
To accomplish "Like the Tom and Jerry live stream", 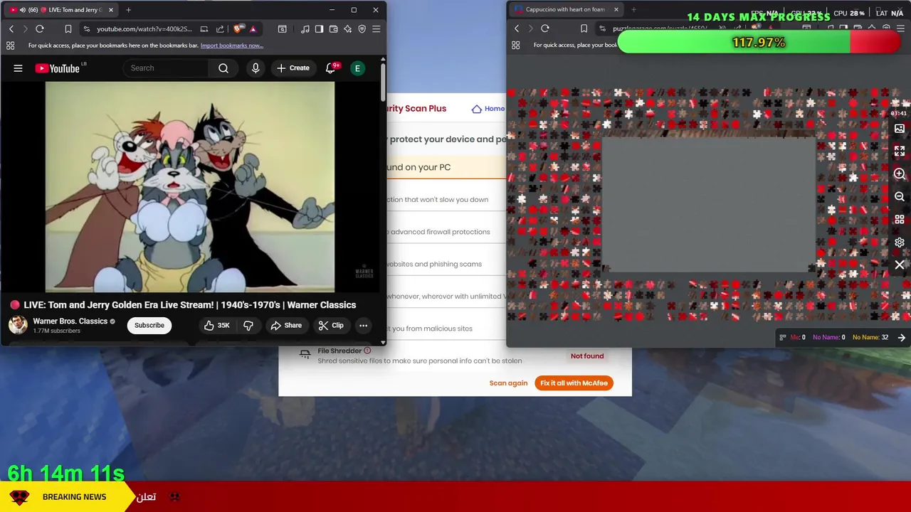I will point(217,326).
